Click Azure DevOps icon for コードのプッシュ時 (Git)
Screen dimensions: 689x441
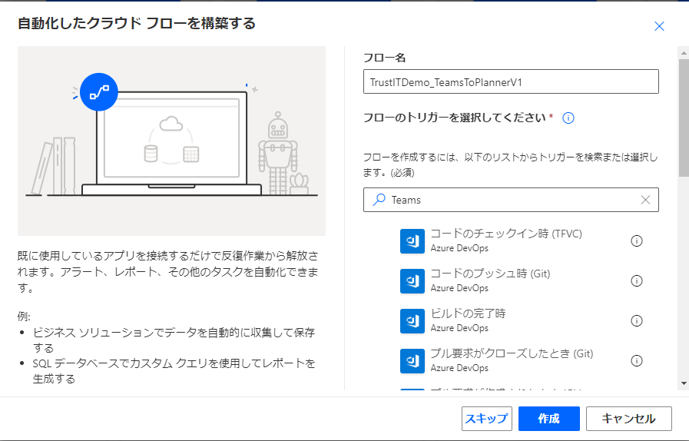pos(412,281)
